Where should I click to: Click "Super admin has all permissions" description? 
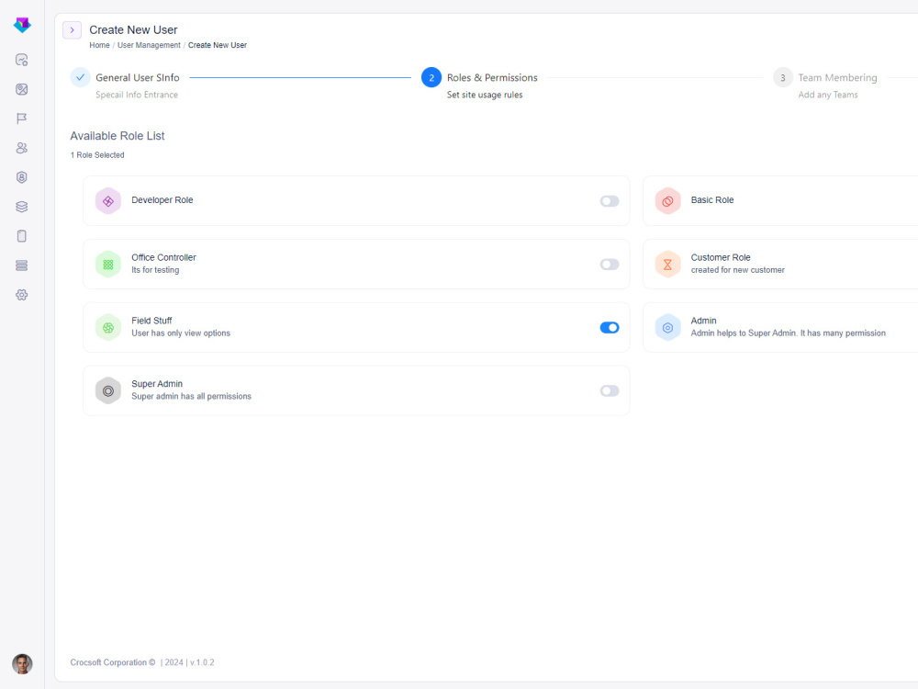[192, 397]
